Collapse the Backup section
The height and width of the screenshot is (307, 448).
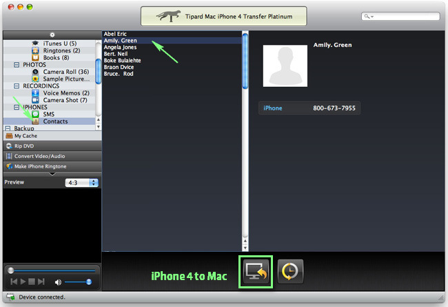point(8,128)
